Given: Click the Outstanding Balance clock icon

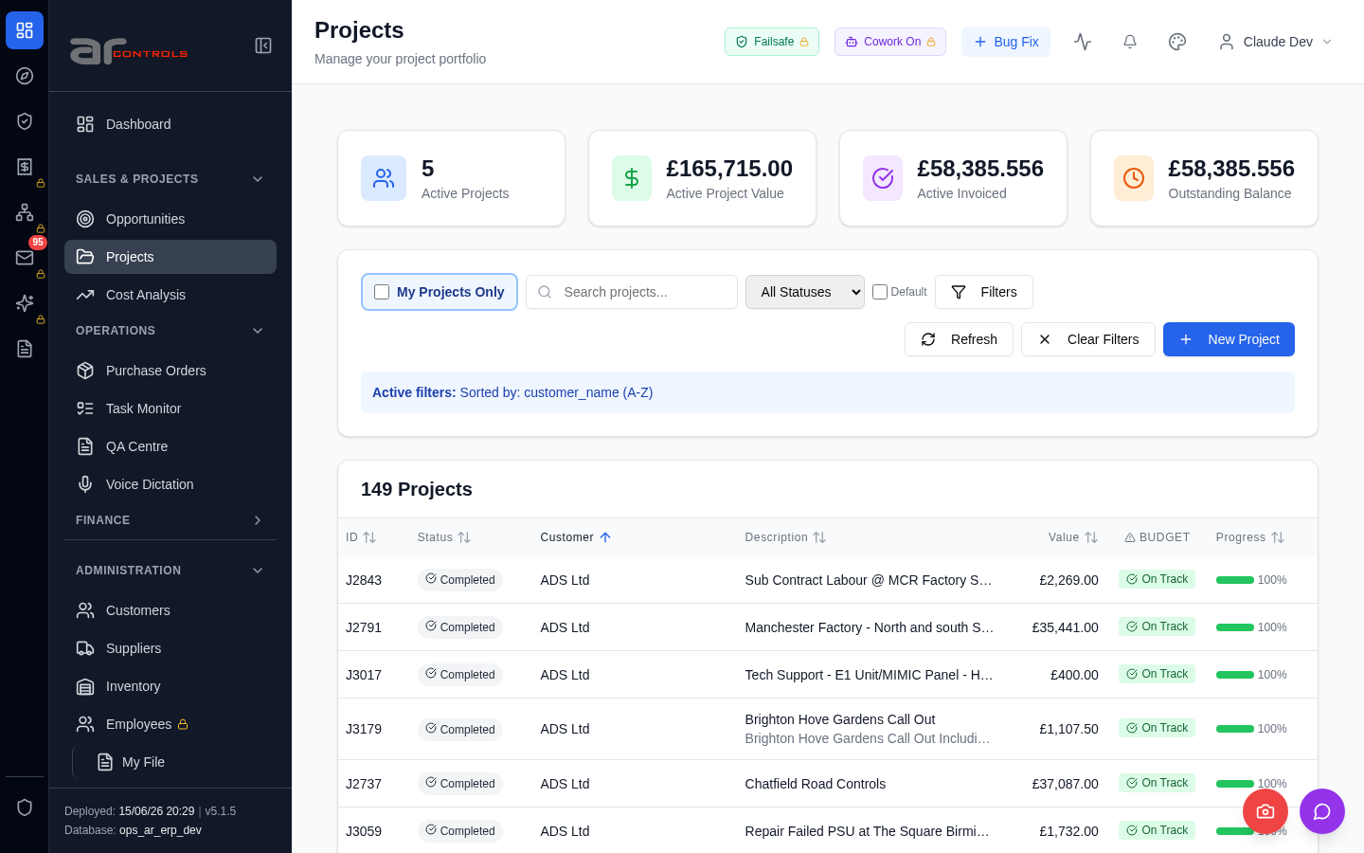Looking at the screenshot, I should coord(1134,178).
